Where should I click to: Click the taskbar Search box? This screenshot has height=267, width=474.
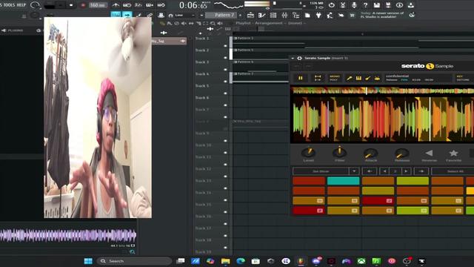click(x=134, y=261)
